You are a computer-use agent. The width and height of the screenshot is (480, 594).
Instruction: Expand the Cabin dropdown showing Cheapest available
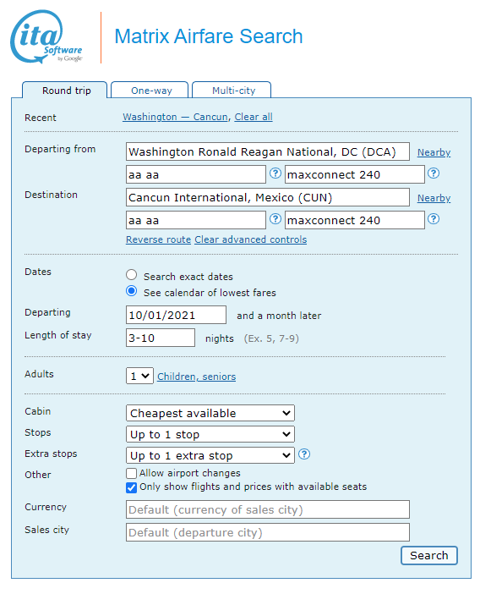[210, 413]
